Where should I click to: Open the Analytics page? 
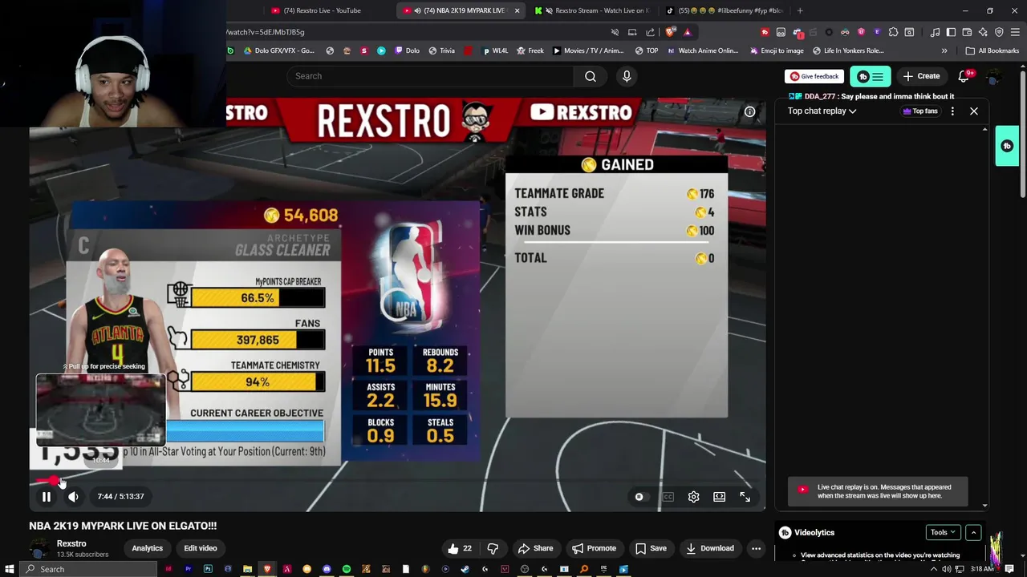(147, 548)
